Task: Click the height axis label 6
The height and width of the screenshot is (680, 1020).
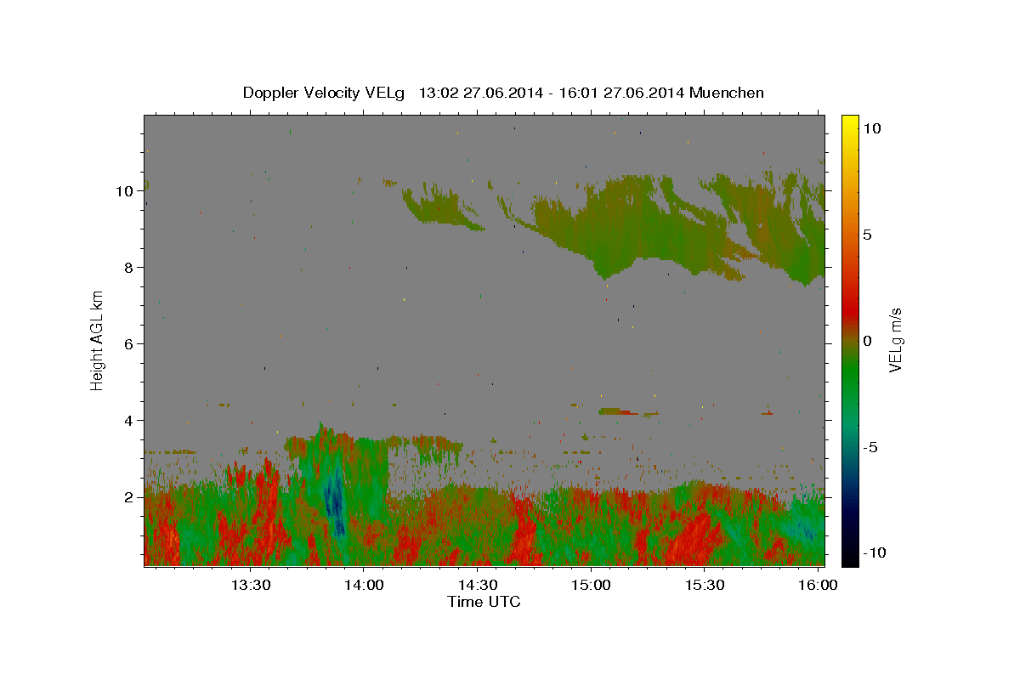Action: pyautogui.click(x=129, y=344)
